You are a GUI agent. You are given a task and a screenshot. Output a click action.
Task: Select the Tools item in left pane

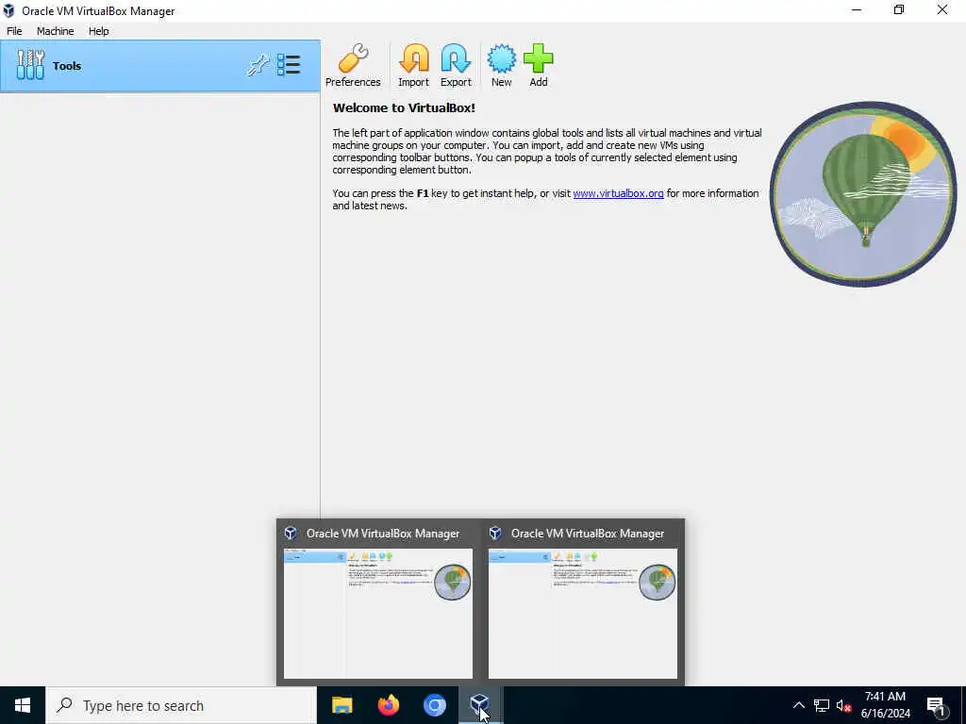(x=160, y=66)
